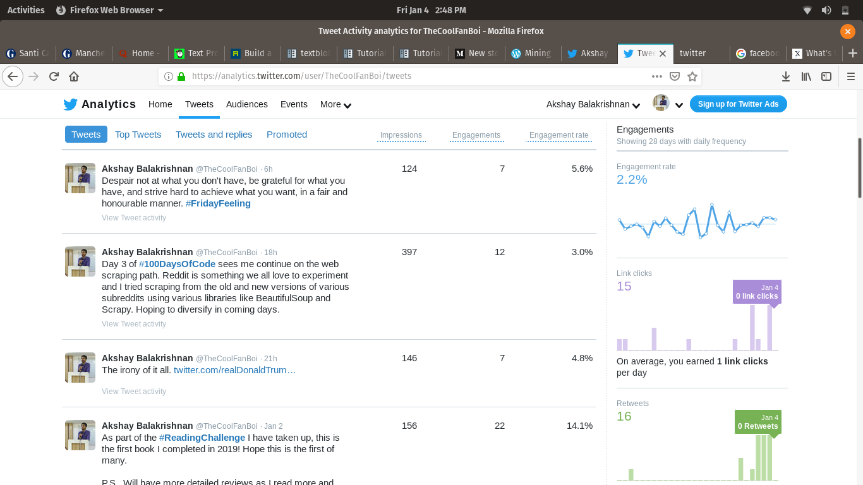Open the Home tab in Analytics

coord(160,104)
